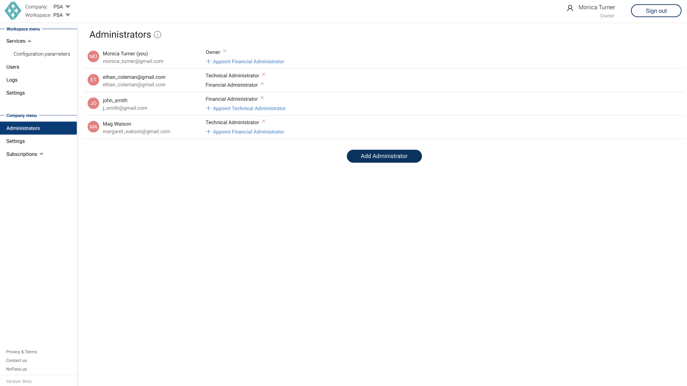Click the company logo in header
Image resolution: width=687 pixels, height=386 pixels.
13,11
